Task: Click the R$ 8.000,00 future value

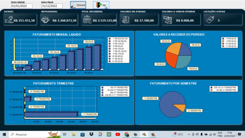Action: pyautogui.click(x=185, y=20)
